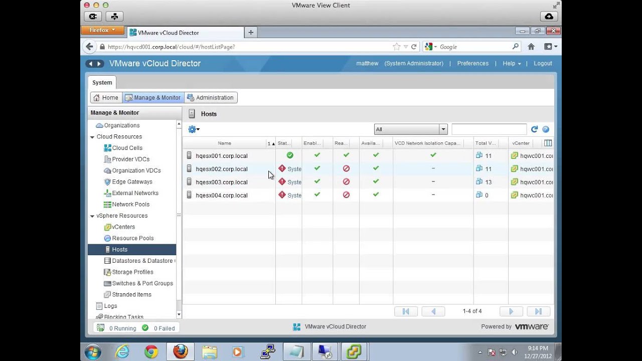Open Preferences link
The width and height of the screenshot is (642, 361).
(473, 64)
